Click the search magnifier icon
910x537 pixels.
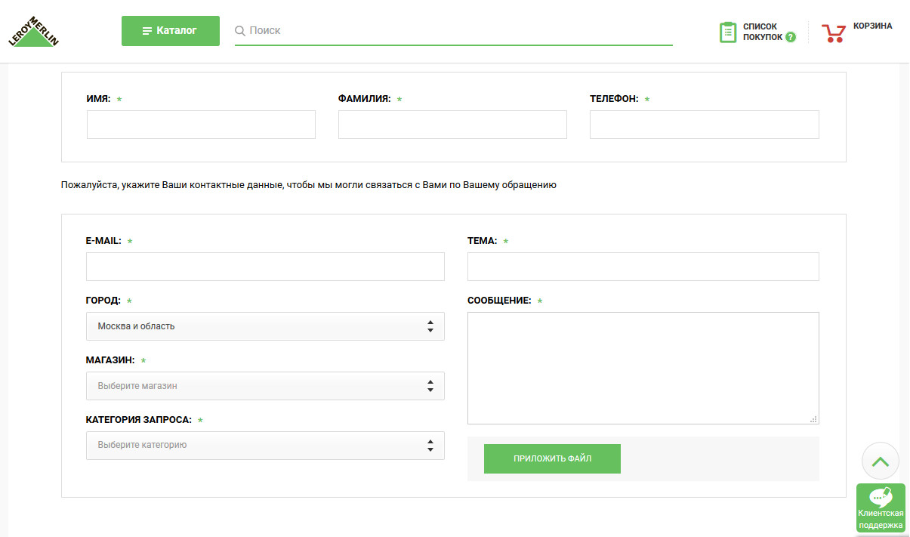tap(240, 31)
